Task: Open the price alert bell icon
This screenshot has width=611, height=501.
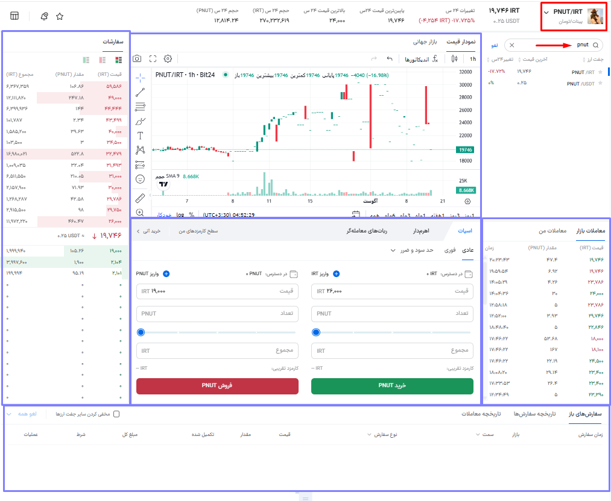Action: pos(44,16)
